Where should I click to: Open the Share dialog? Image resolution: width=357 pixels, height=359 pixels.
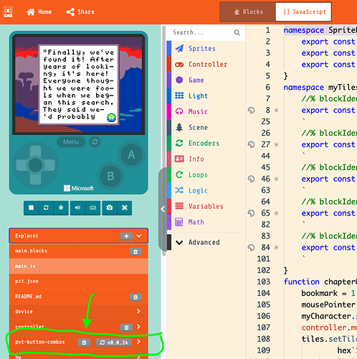coord(80,12)
